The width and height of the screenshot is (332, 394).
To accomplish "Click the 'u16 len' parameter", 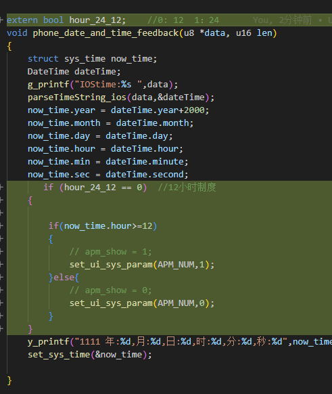I will pos(254,33).
